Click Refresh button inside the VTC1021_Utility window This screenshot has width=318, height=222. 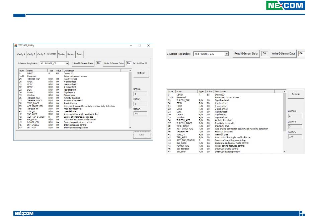tap(141, 73)
